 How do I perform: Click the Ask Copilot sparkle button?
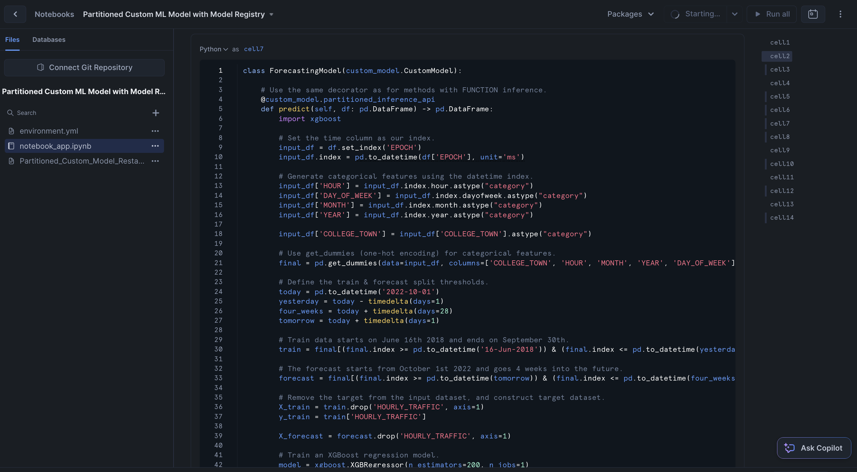(x=814, y=448)
